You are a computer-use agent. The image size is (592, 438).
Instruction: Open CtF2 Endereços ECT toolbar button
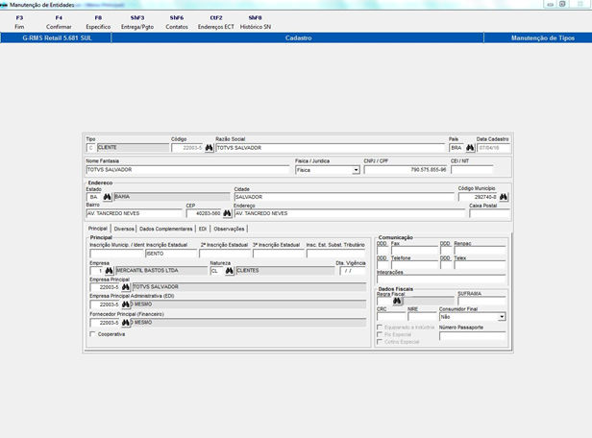coord(216,22)
